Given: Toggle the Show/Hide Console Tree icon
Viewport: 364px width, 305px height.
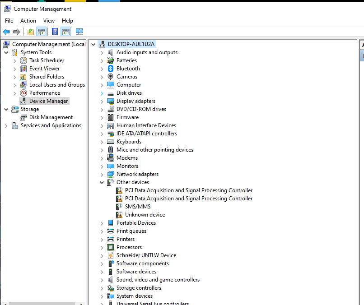Looking at the screenshot, I should 42,32.
